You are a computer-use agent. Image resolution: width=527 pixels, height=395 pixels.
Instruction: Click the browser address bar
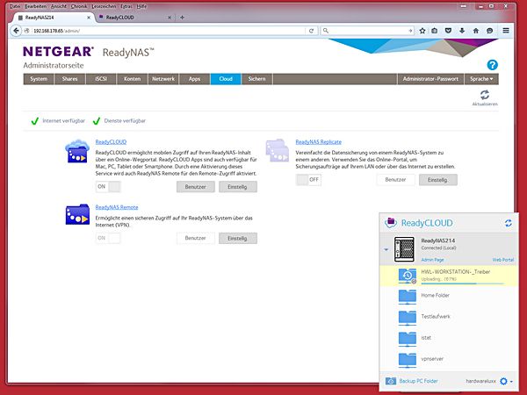tap(168, 31)
